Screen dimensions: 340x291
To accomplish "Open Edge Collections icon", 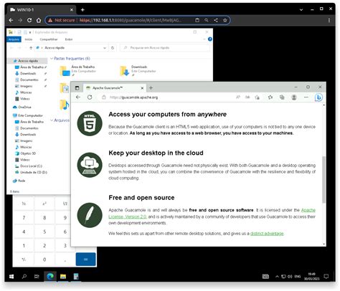I will tap(282, 97).
